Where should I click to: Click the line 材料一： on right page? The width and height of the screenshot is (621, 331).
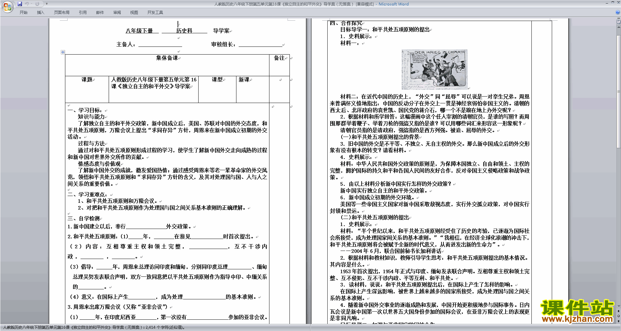tap(350, 43)
